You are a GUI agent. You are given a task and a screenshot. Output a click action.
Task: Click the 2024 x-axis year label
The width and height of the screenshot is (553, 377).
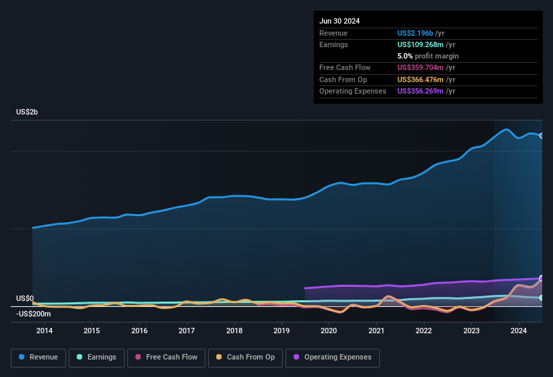click(519, 331)
